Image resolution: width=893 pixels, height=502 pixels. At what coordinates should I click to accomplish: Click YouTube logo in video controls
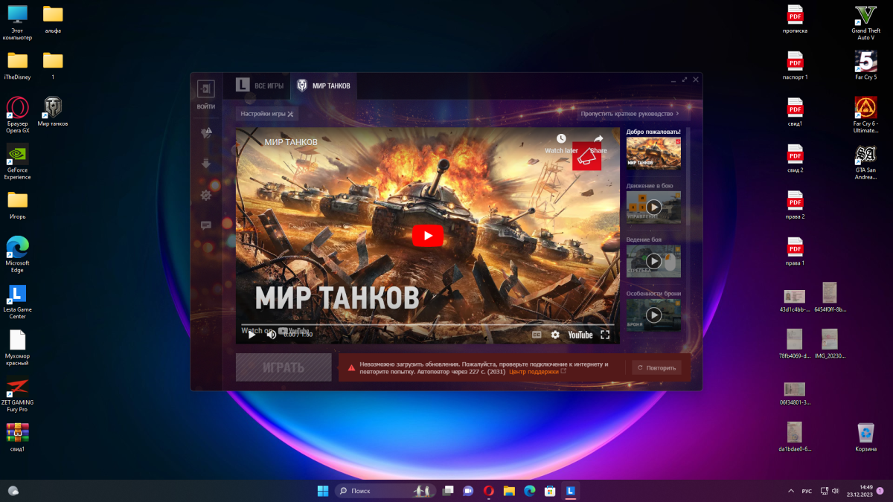pyautogui.click(x=580, y=335)
